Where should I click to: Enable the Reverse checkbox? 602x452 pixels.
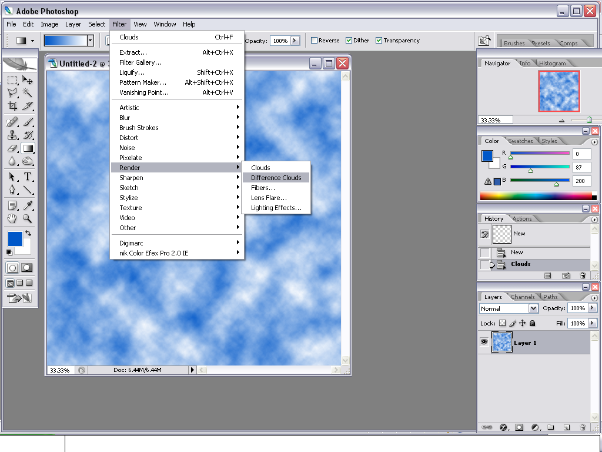tap(314, 41)
